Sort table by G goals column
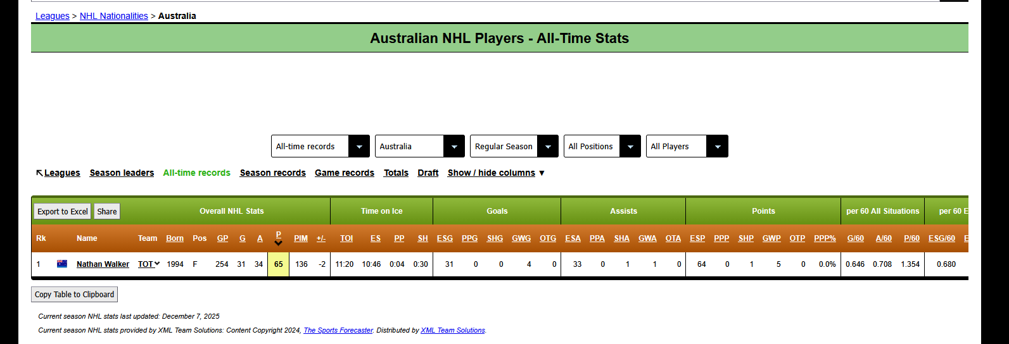This screenshot has height=344, width=1009. pos(243,238)
